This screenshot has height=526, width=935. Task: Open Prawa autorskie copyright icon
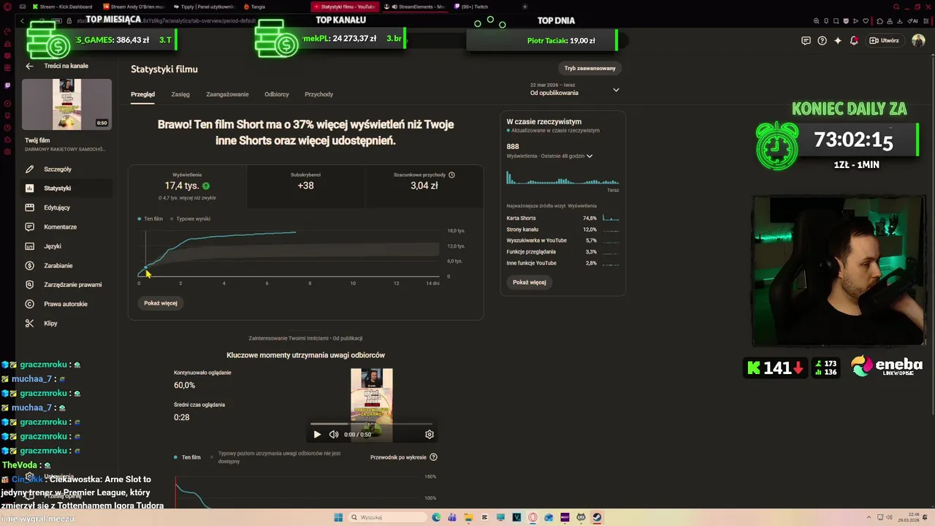point(29,304)
